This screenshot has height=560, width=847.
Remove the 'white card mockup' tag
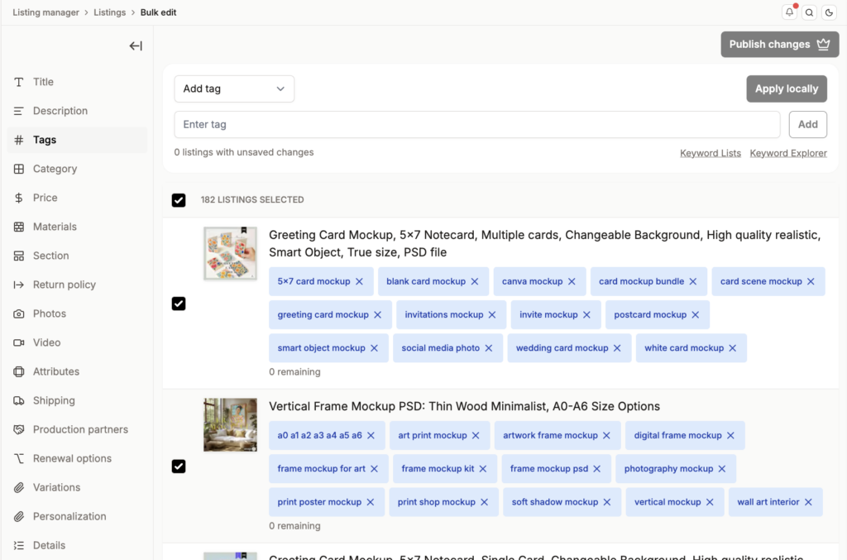click(733, 348)
